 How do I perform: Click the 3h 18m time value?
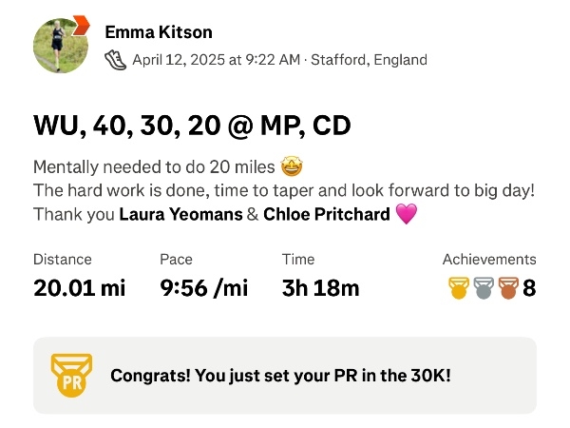(321, 288)
